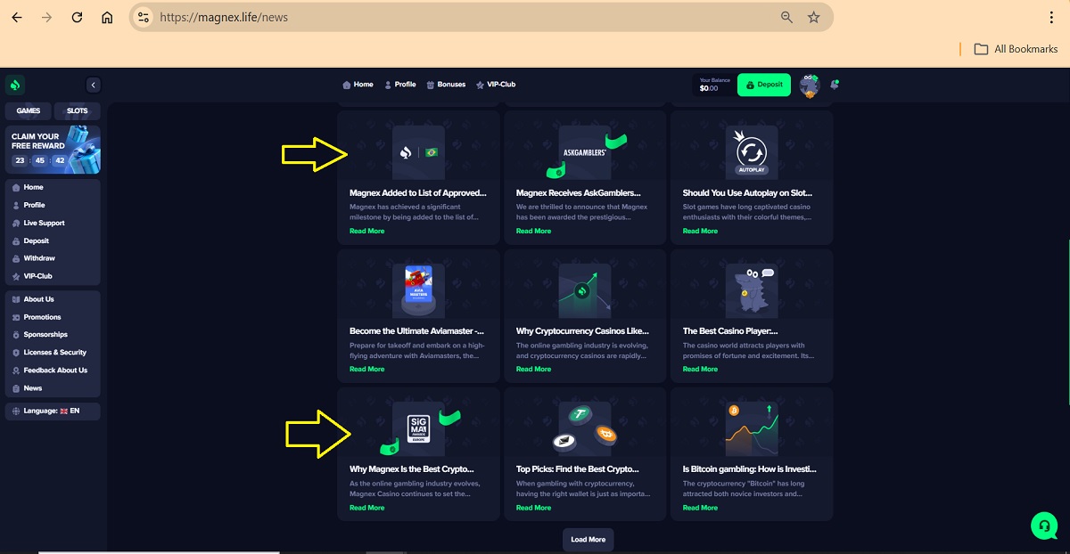Bookmark this page with star icon
Screen dimensions: 1070x554
tap(813, 17)
